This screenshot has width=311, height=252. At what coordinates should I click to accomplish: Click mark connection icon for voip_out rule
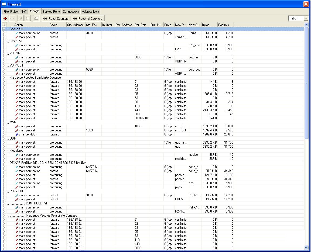point(17,69)
